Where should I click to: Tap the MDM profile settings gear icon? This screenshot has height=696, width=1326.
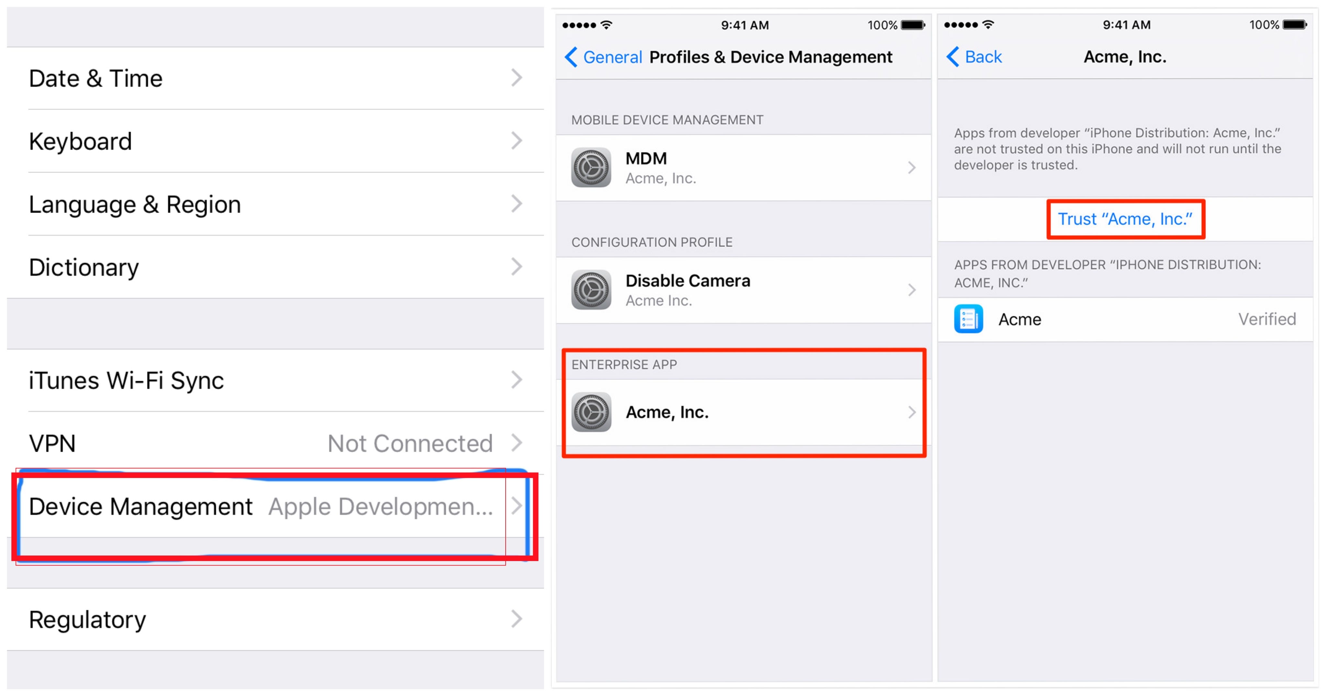tap(591, 168)
